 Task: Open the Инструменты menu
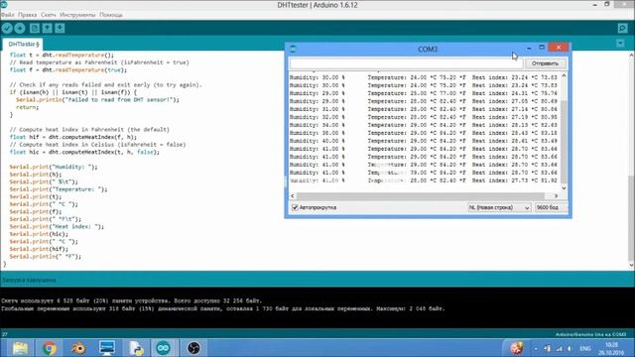(x=77, y=15)
